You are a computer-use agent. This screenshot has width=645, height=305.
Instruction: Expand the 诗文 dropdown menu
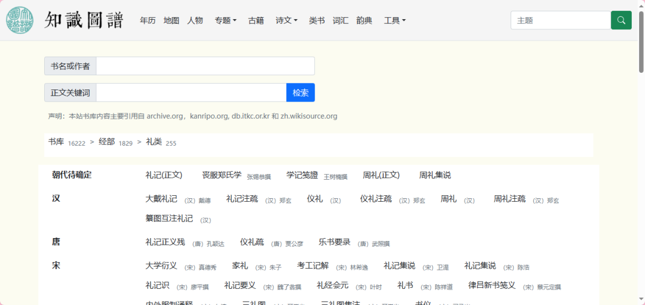tap(286, 20)
